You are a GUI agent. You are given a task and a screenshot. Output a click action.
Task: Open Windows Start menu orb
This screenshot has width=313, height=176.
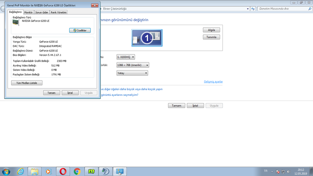point(6,171)
